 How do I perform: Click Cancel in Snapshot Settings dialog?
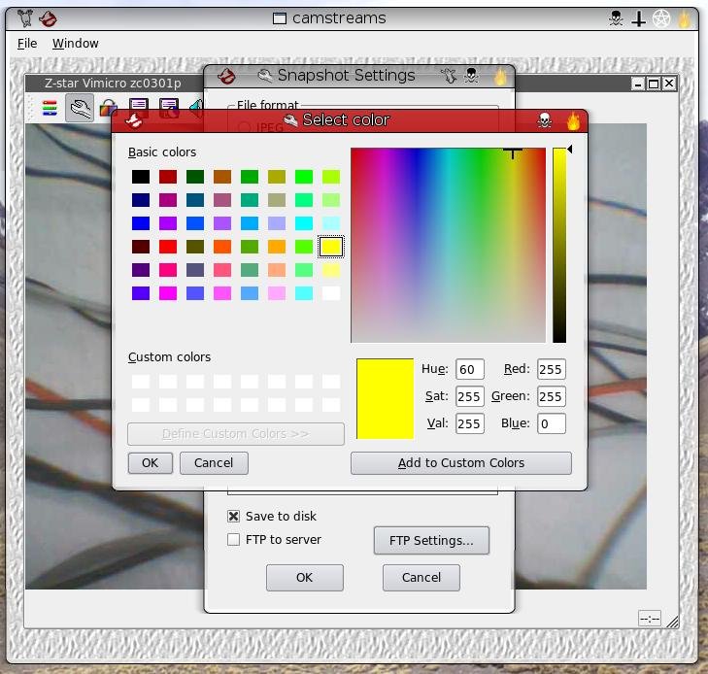(x=421, y=578)
